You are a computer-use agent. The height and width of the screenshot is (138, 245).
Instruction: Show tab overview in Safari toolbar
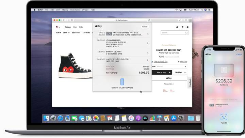(186, 20)
